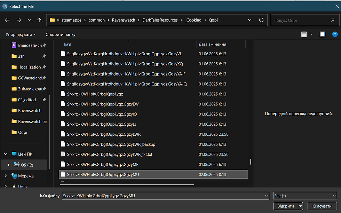
Task: Open the Упорядкувати menu
Action: 21,34
